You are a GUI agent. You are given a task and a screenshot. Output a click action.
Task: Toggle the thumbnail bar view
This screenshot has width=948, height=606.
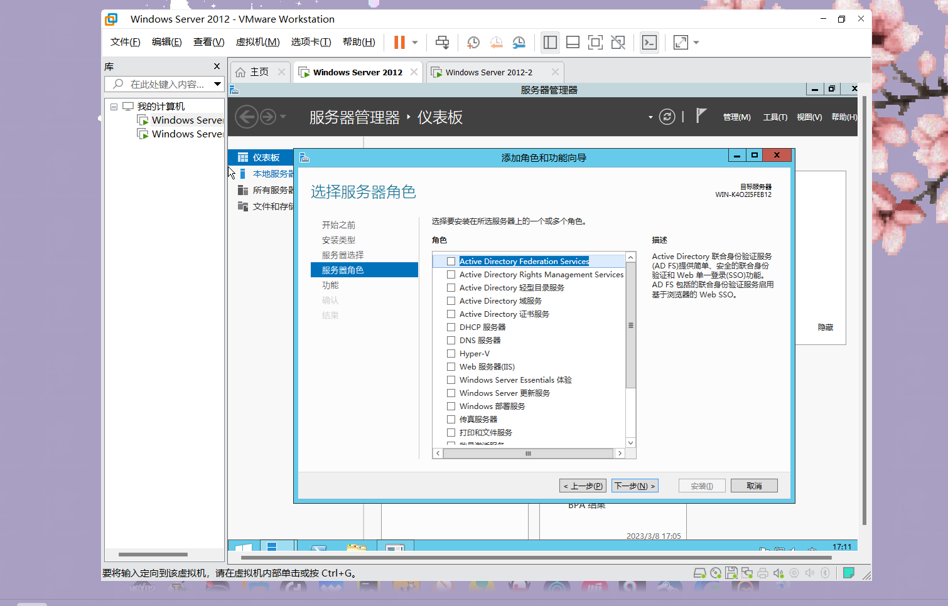[573, 42]
